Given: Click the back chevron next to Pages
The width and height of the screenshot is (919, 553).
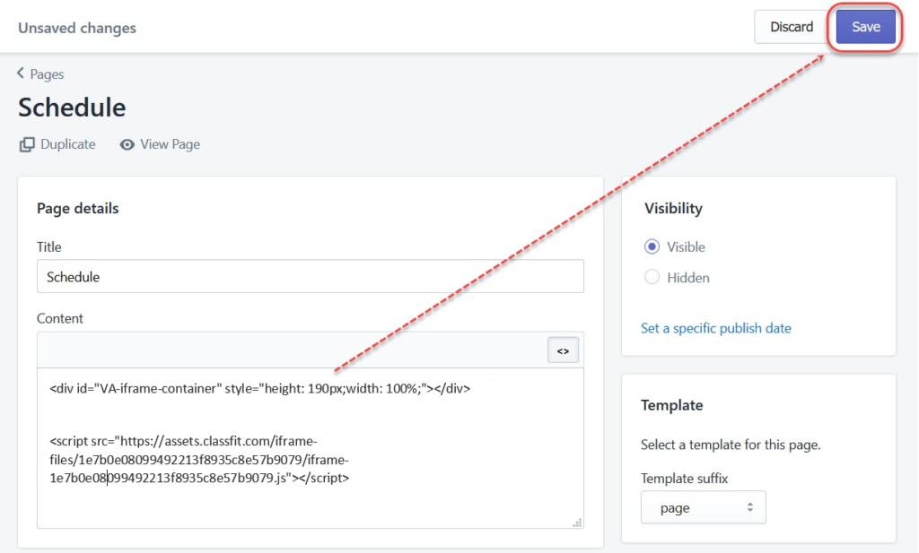Looking at the screenshot, I should (21, 73).
